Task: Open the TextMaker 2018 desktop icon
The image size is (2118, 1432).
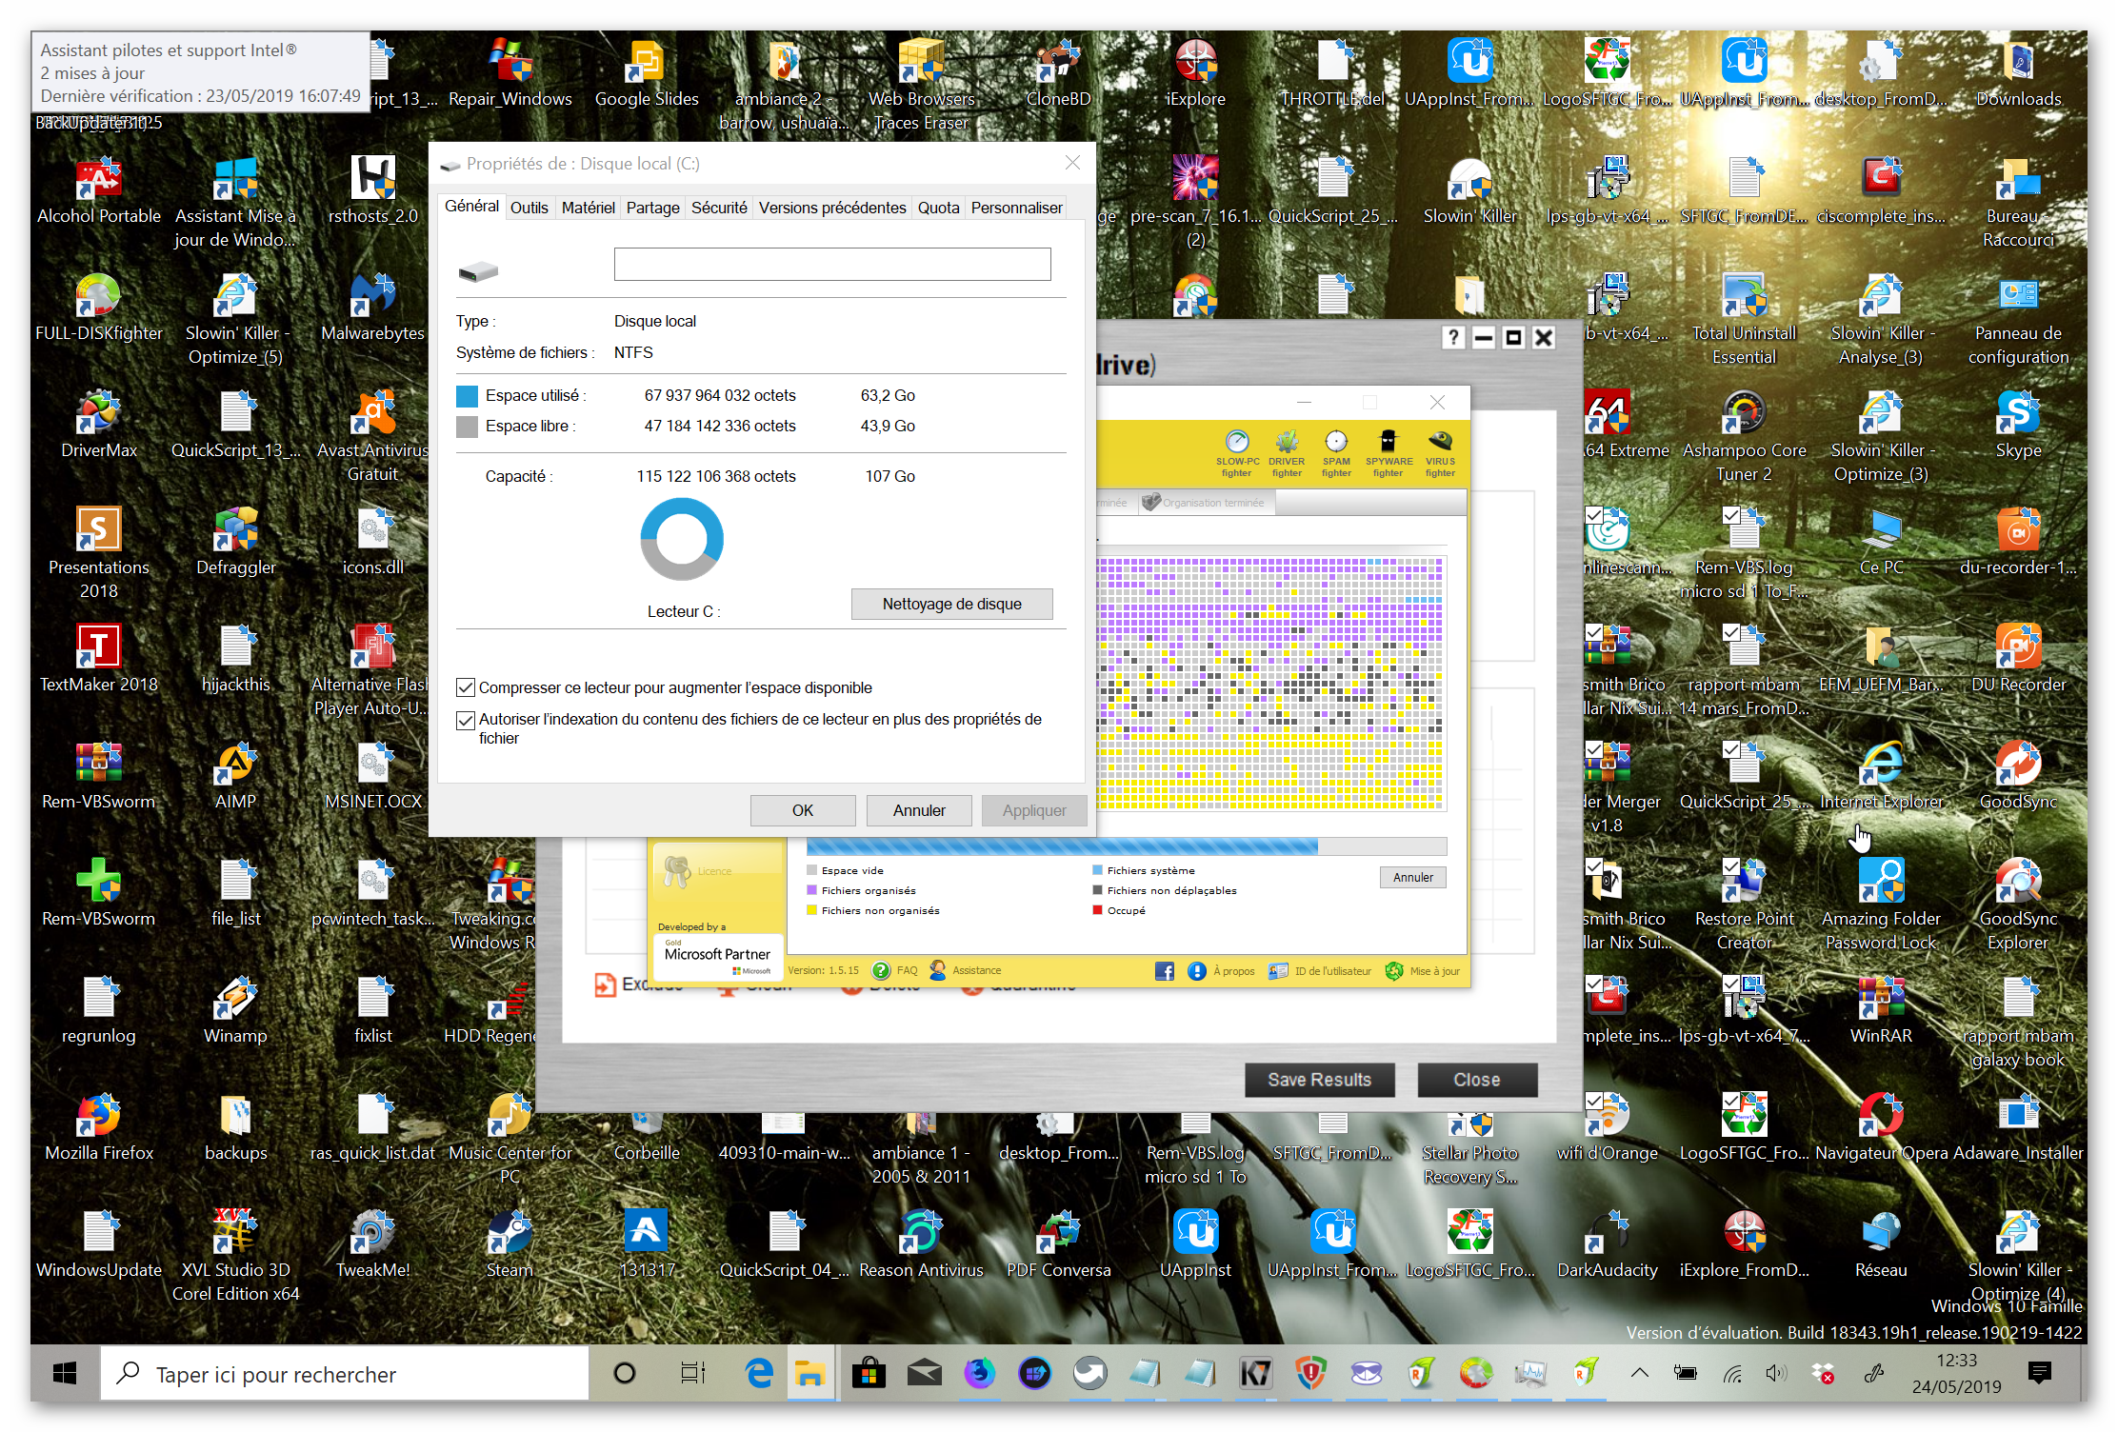Action: [98, 660]
